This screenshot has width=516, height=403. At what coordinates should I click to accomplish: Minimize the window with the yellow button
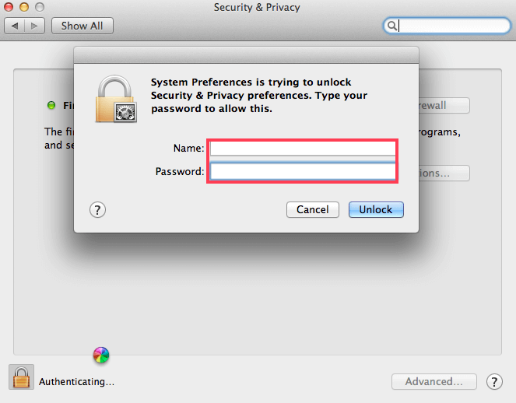[25, 7]
